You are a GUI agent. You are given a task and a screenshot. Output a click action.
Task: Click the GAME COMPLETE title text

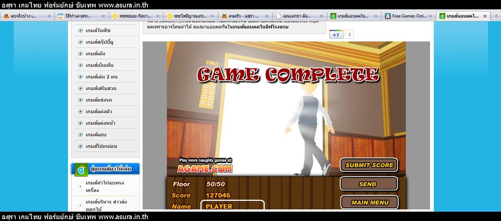(288, 75)
